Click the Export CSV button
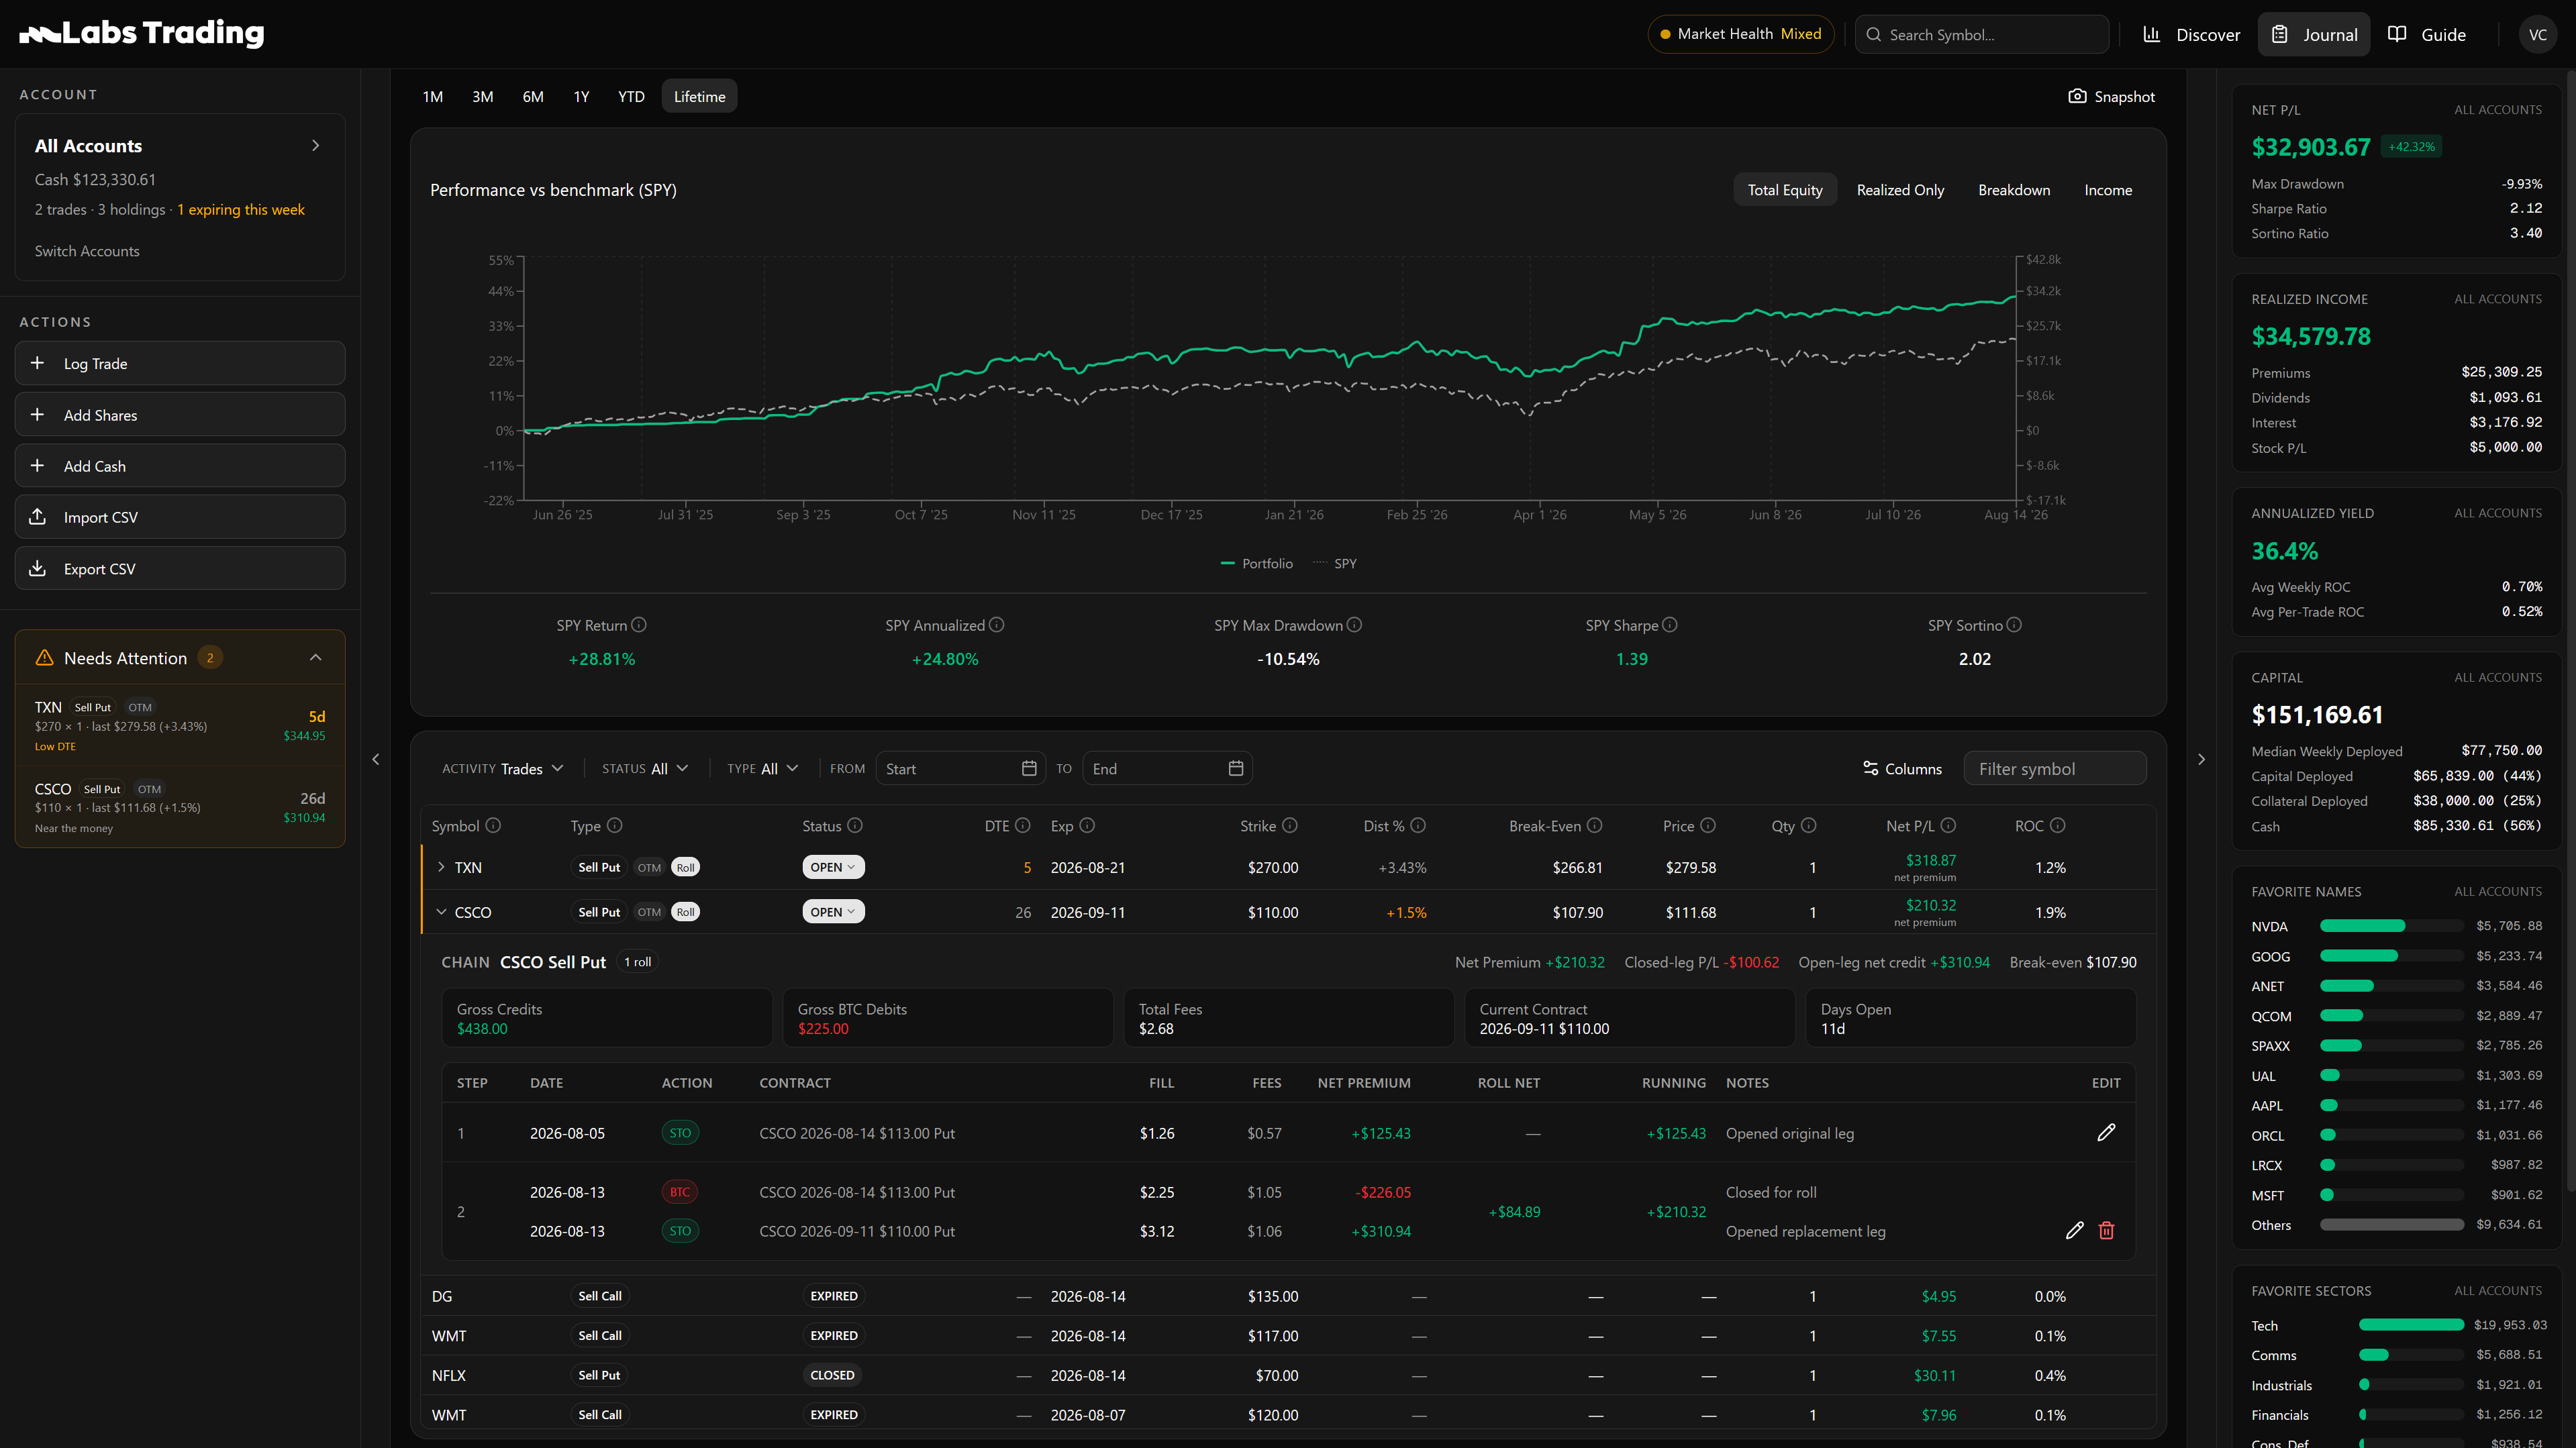The width and height of the screenshot is (2576, 1448). [x=180, y=568]
